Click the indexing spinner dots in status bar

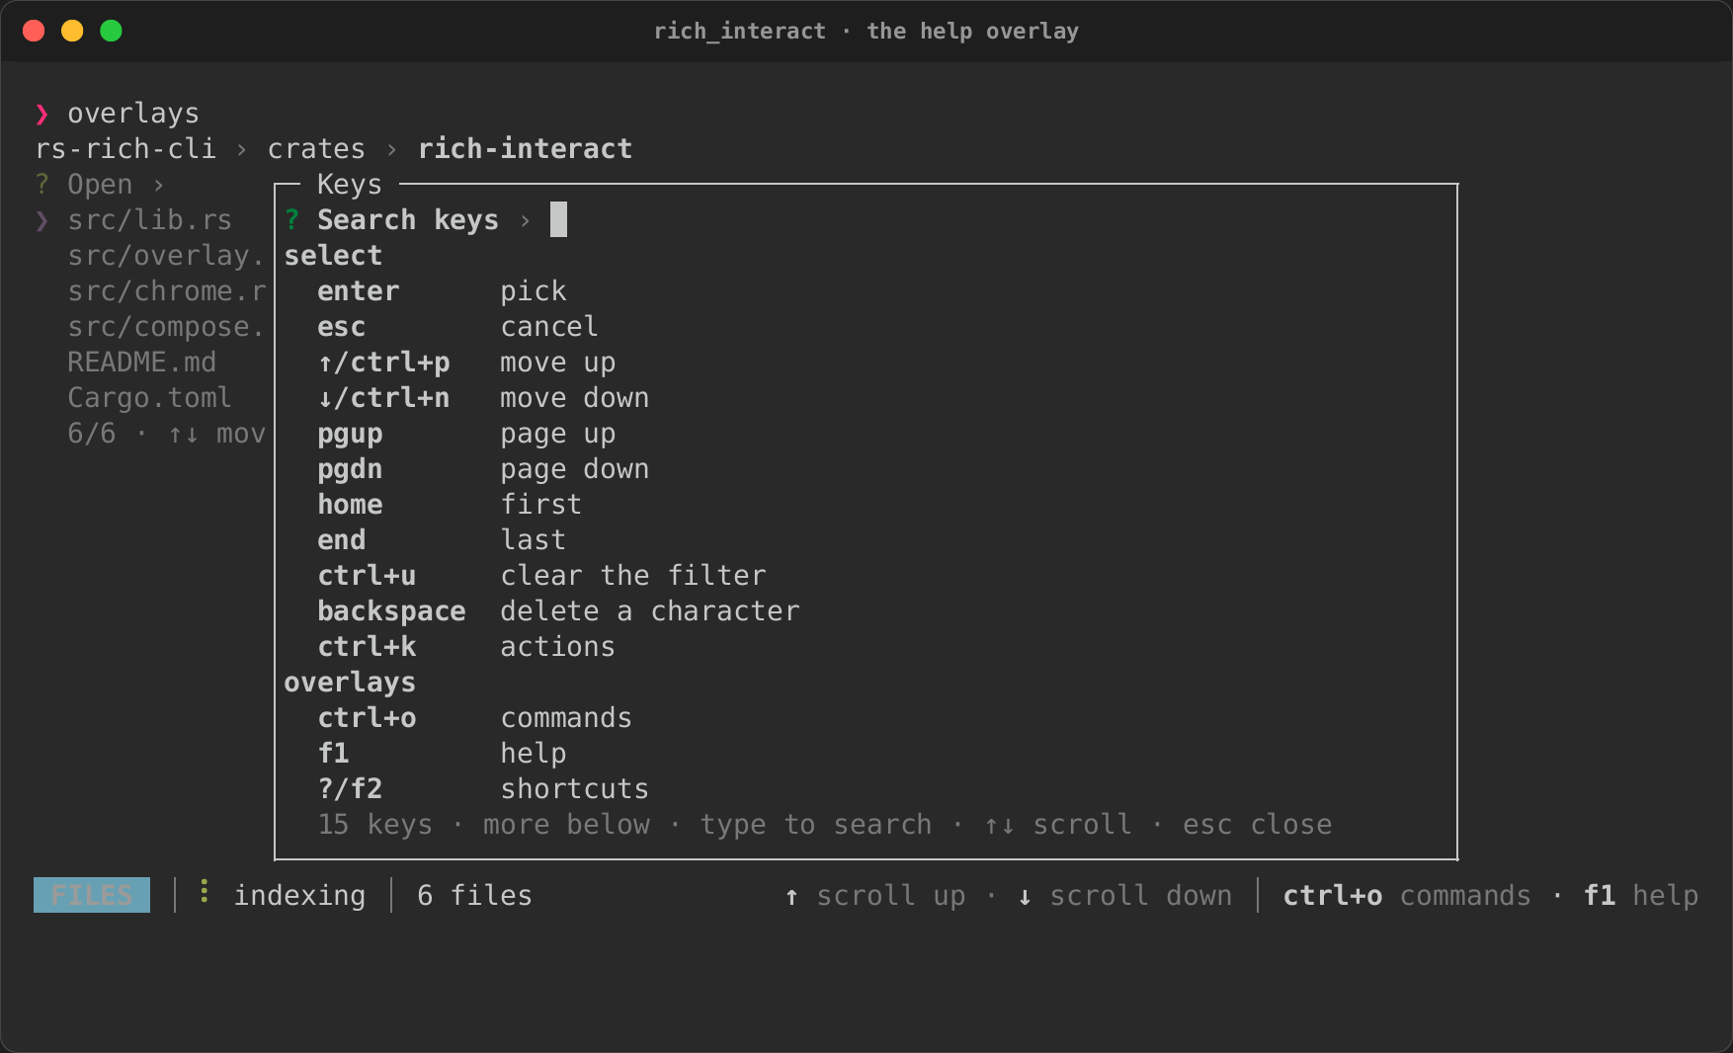click(x=204, y=892)
